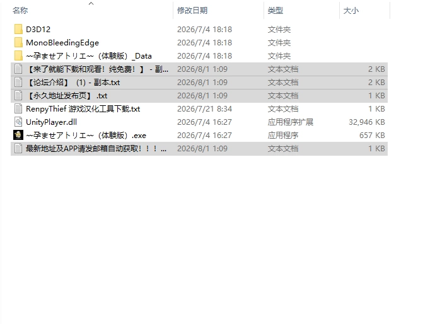Select the MonoBleedingEdge folder name
The height and width of the screenshot is (324, 435).
[x=62, y=43]
